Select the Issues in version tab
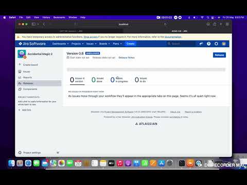247x185 pixels. click(x=77, y=80)
